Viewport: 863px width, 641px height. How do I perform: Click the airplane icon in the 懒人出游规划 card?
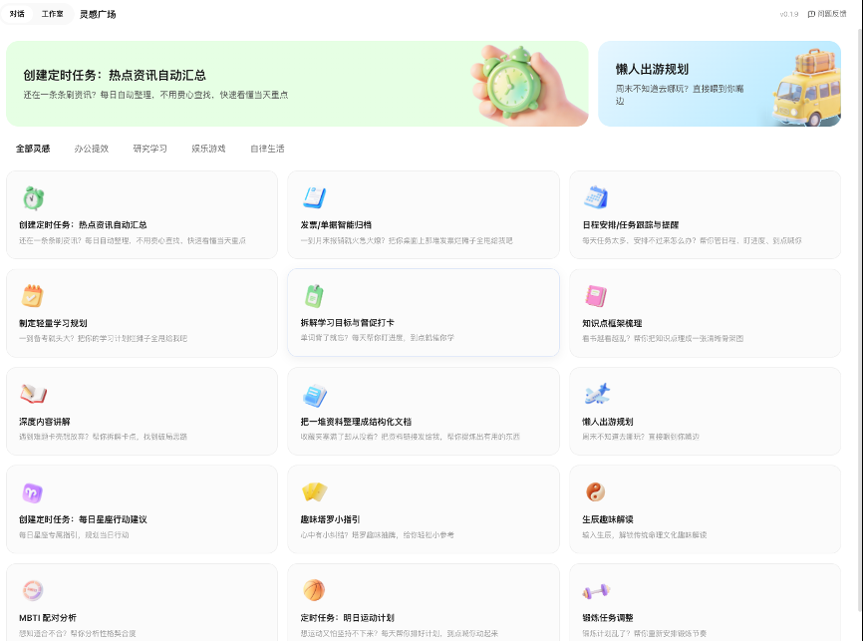tap(596, 394)
